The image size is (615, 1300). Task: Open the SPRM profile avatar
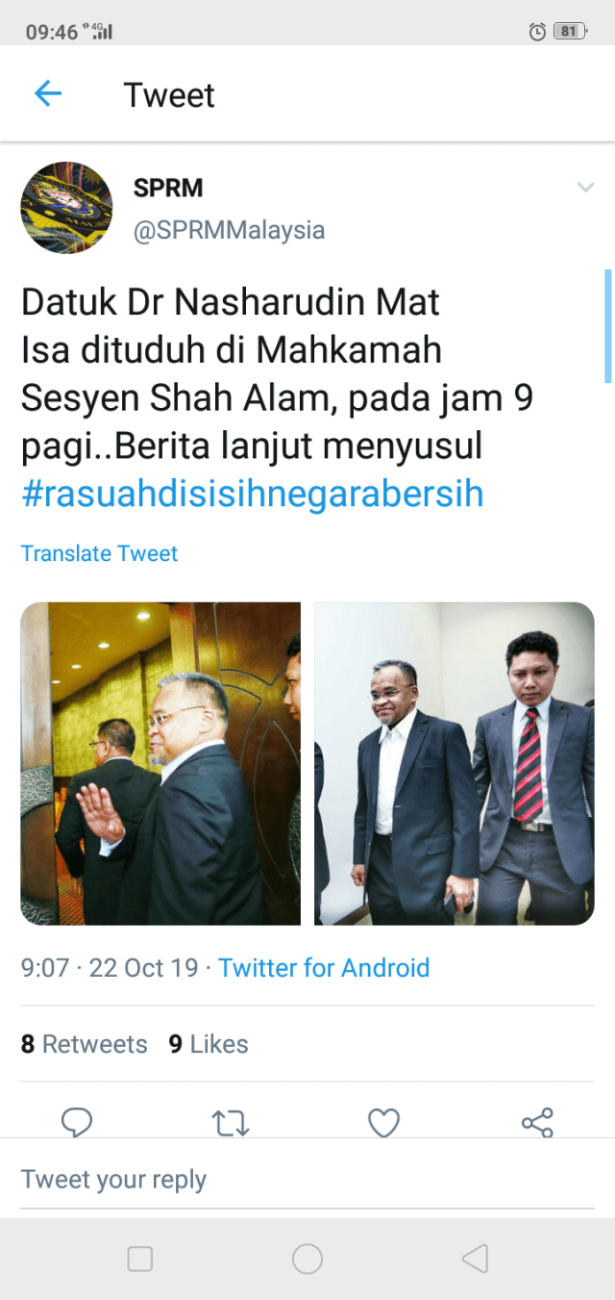point(66,208)
